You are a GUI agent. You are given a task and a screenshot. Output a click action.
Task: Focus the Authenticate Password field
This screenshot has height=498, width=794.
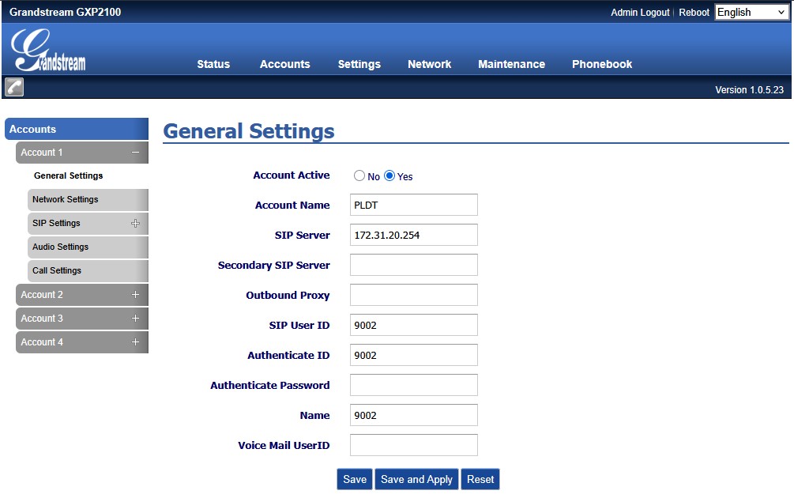(x=414, y=385)
